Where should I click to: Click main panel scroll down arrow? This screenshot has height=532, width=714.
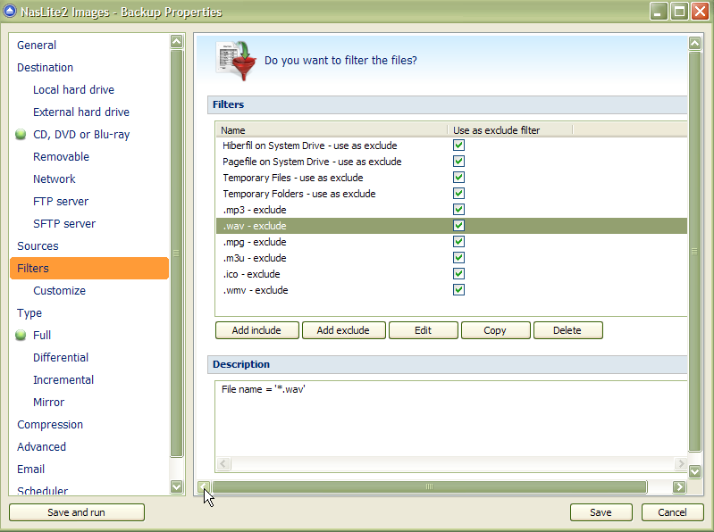click(694, 471)
